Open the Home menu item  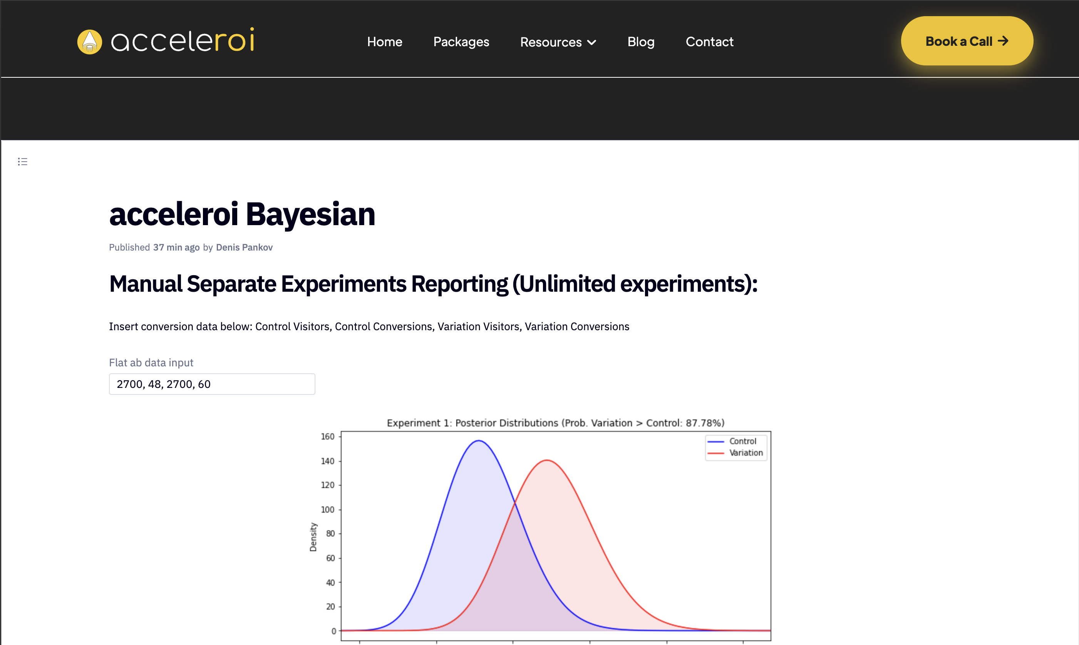pos(384,42)
